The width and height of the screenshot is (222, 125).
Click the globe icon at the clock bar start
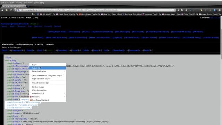coord(33,14)
